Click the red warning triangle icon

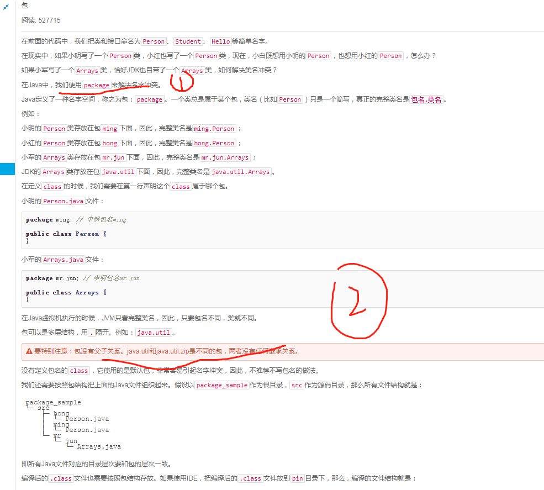click(x=29, y=351)
